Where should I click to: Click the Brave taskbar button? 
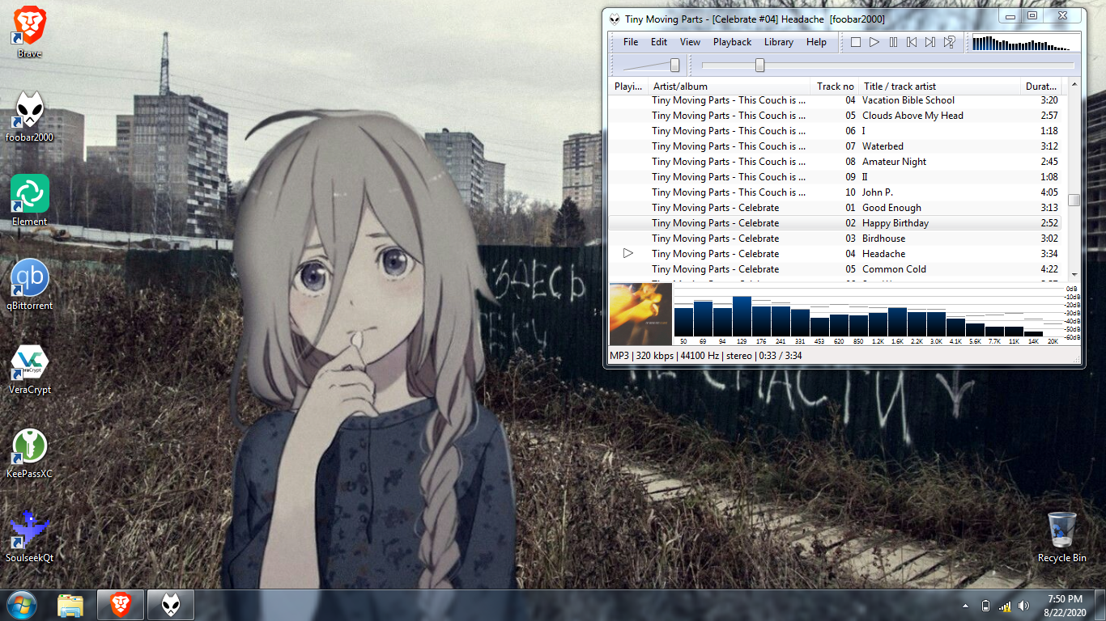point(121,605)
